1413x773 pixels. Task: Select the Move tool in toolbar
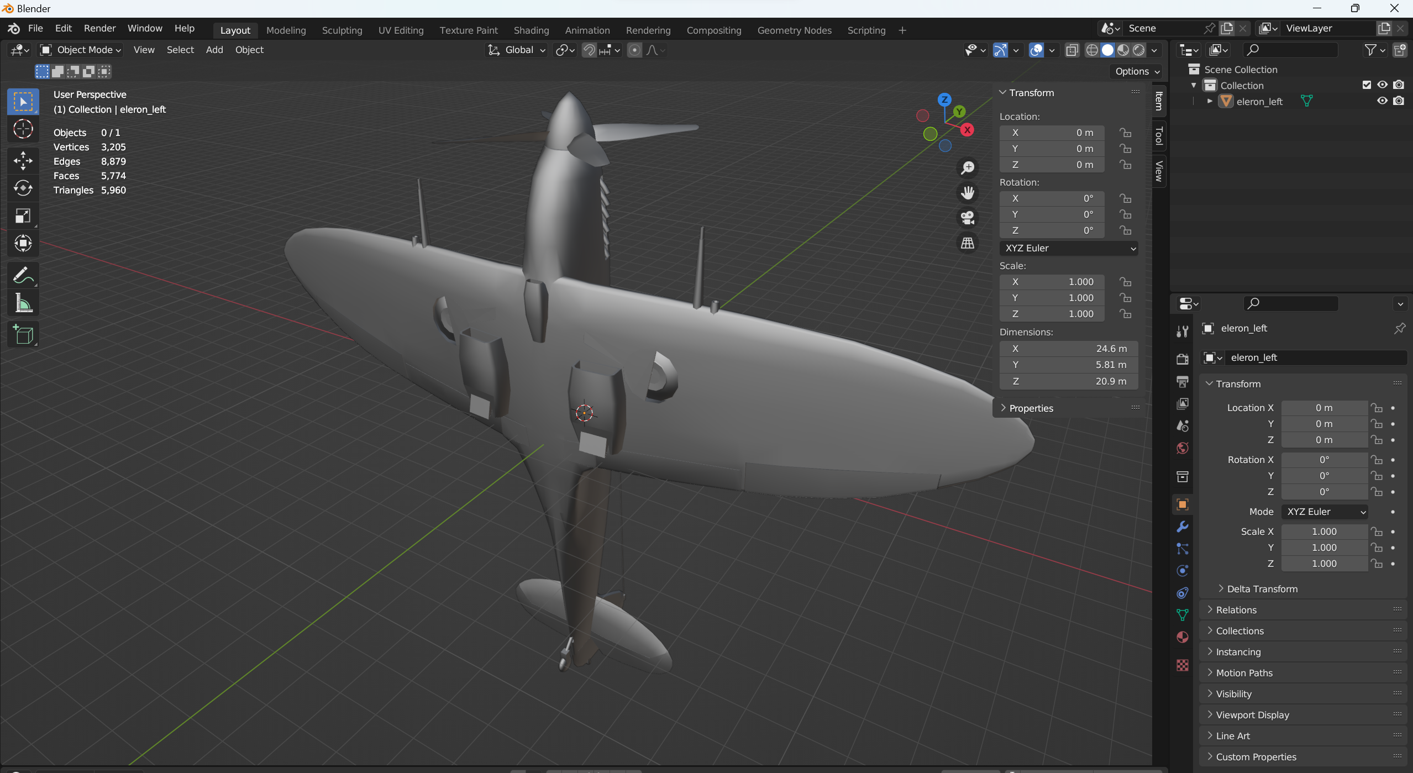[23, 161]
